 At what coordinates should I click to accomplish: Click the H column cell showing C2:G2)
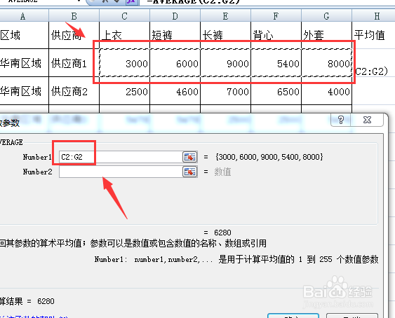click(x=373, y=63)
